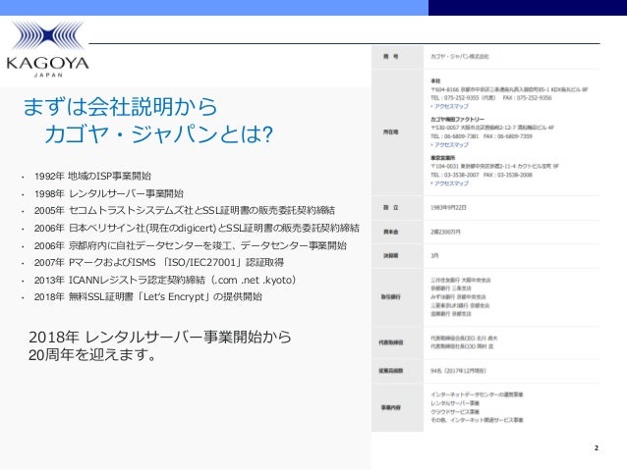
Task: Click the heading カゴヤ・ジャパンとは?
Action: (x=159, y=134)
